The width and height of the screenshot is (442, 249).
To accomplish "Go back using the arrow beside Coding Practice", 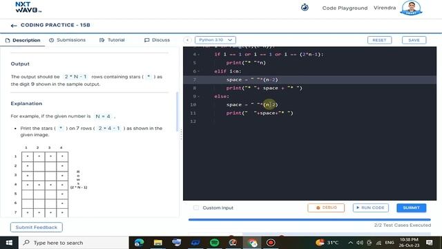I will click(x=14, y=26).
